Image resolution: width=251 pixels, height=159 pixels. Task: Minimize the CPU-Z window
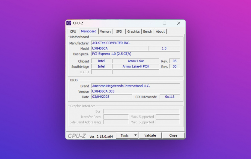click(x=151, y=23)
